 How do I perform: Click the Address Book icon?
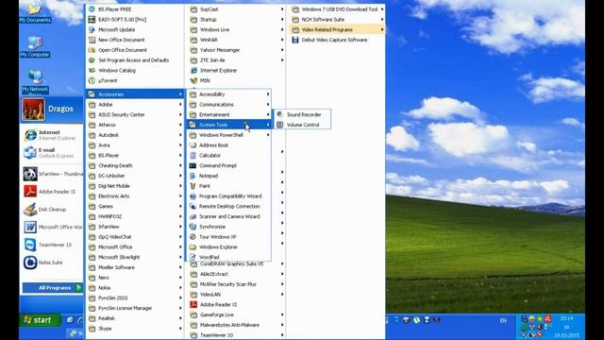[193, 144]
